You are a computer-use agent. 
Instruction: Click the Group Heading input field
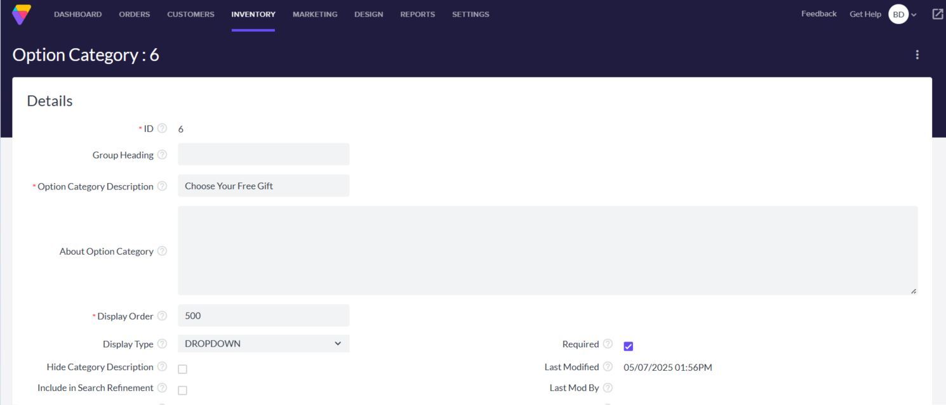tap(263, 154)
